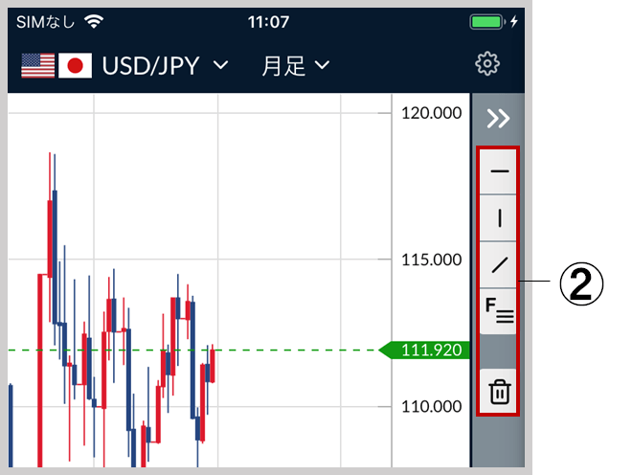
Task: Tap the US flag icon
Action: click(38, 65)
